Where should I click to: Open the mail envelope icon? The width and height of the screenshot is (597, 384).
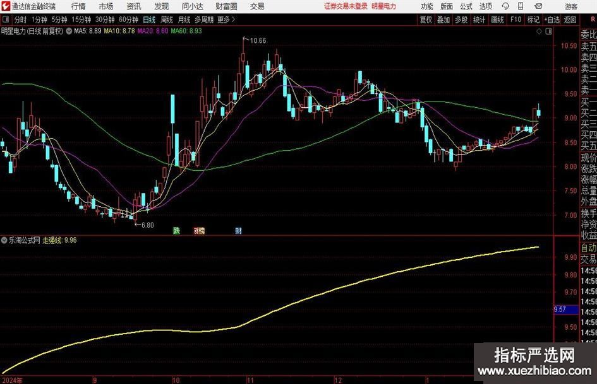[538, 6]
